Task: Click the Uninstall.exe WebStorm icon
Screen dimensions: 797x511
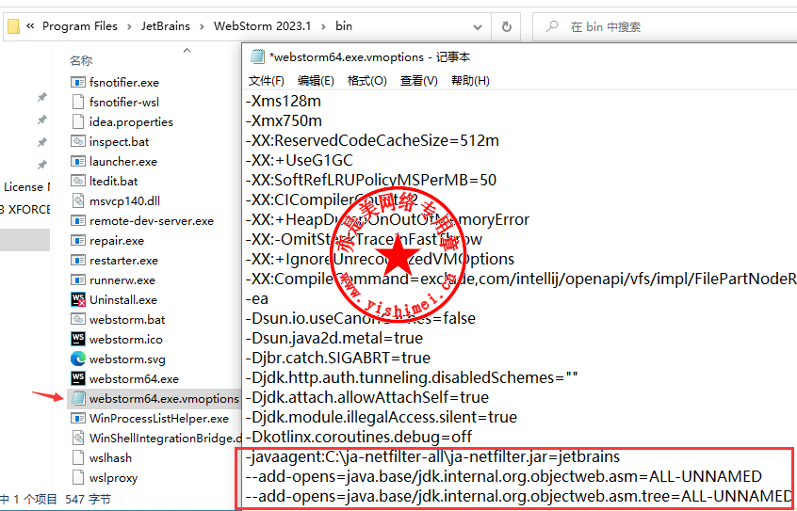Action: 78,299
